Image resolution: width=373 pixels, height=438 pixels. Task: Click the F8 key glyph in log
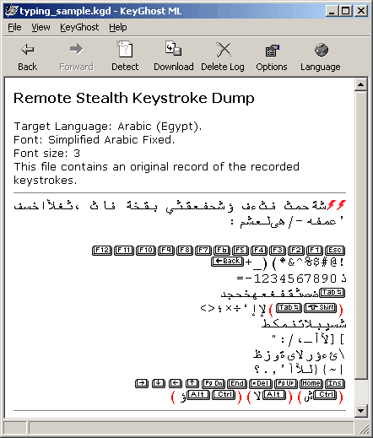coord(185,250)
